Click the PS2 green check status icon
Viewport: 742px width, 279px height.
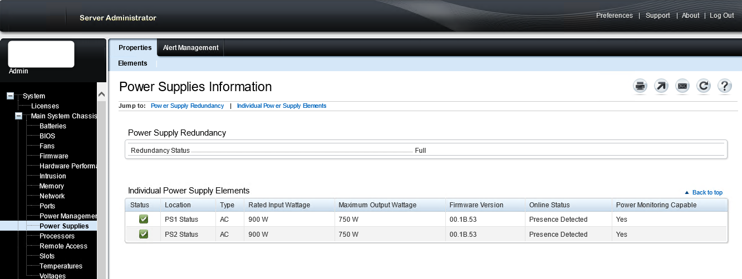[144, 234]
